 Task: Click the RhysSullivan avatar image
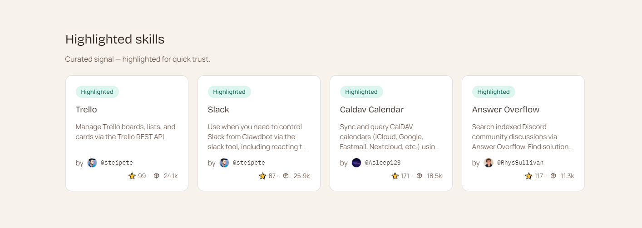pyautogui.click(x=489, y=163)
